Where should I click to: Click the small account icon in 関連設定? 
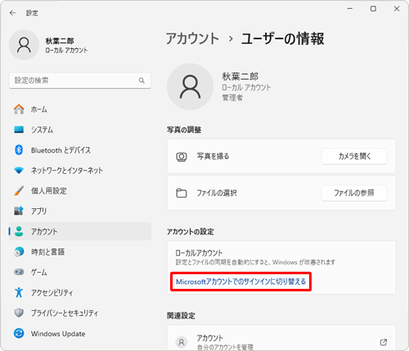[x=182, y=342]
